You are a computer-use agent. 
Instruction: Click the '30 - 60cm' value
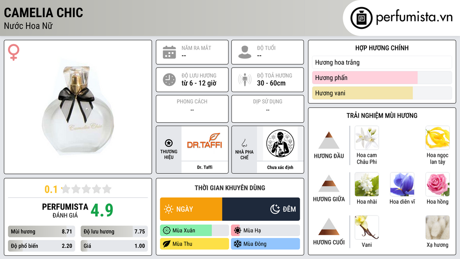271,83
